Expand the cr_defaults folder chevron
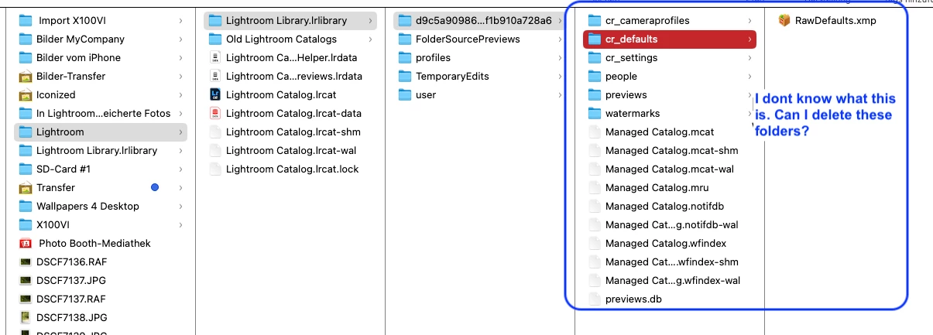 pos(749,39)
